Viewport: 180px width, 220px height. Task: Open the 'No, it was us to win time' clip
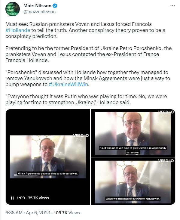point(133,133)
